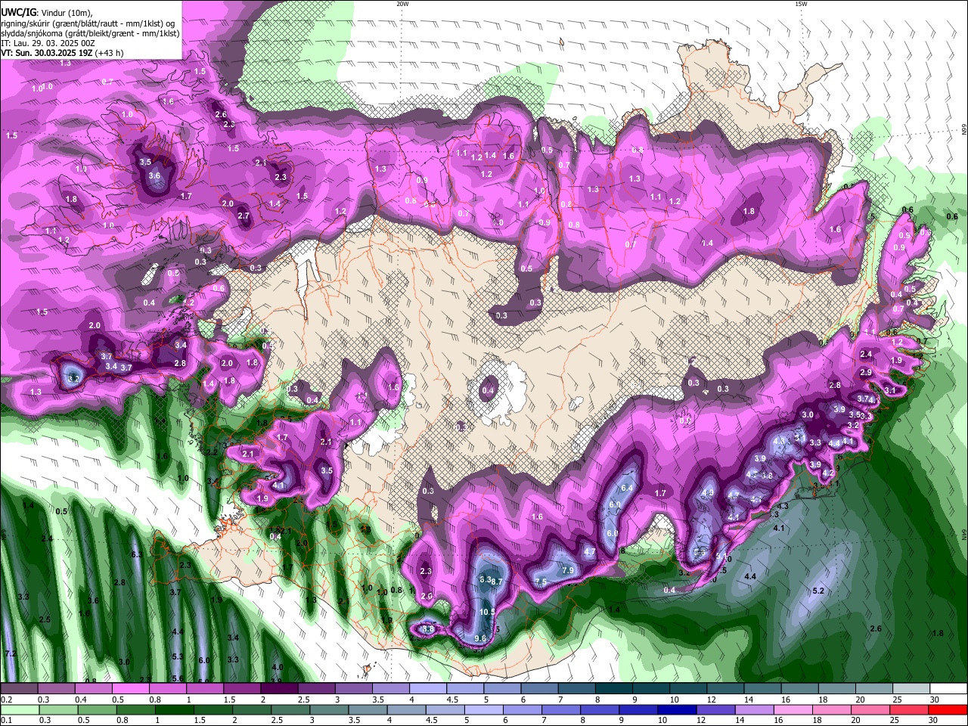The height and width of the screenshot is (726, 968).
Task: Click the '7.5' precipitation value on the map
Action: coord(541,582)
